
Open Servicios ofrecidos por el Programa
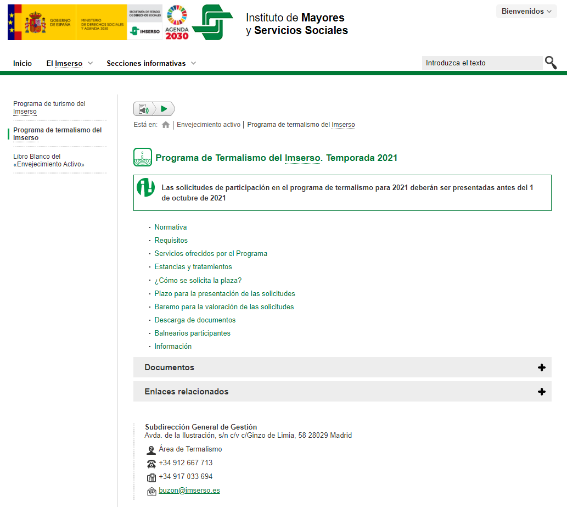[211, 254]
